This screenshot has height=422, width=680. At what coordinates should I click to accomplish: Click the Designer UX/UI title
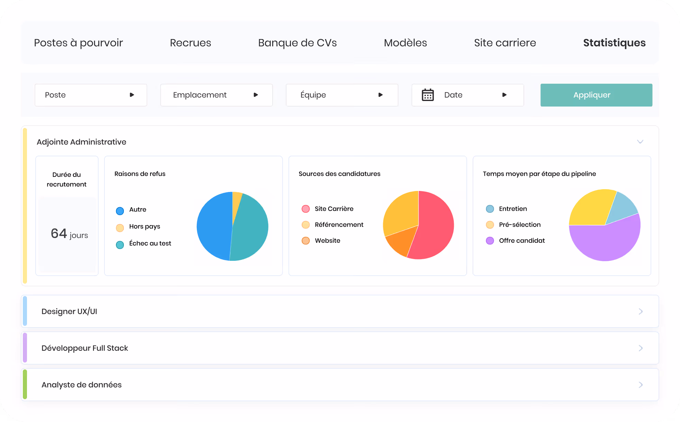(x=69, y=311)
